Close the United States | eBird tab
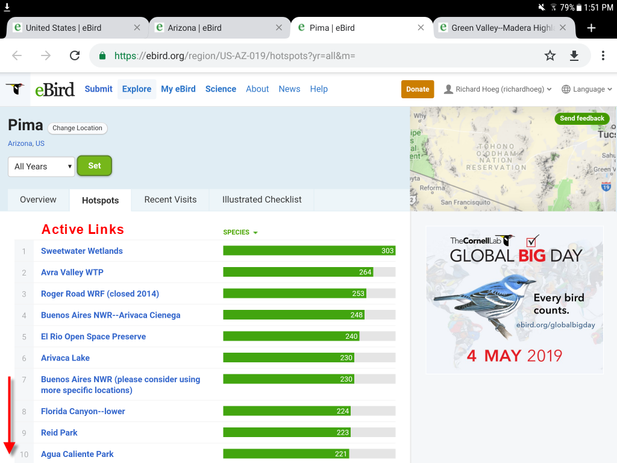This screenshot has height=463, width=617. pyautogui.click(x=137, y=28)
